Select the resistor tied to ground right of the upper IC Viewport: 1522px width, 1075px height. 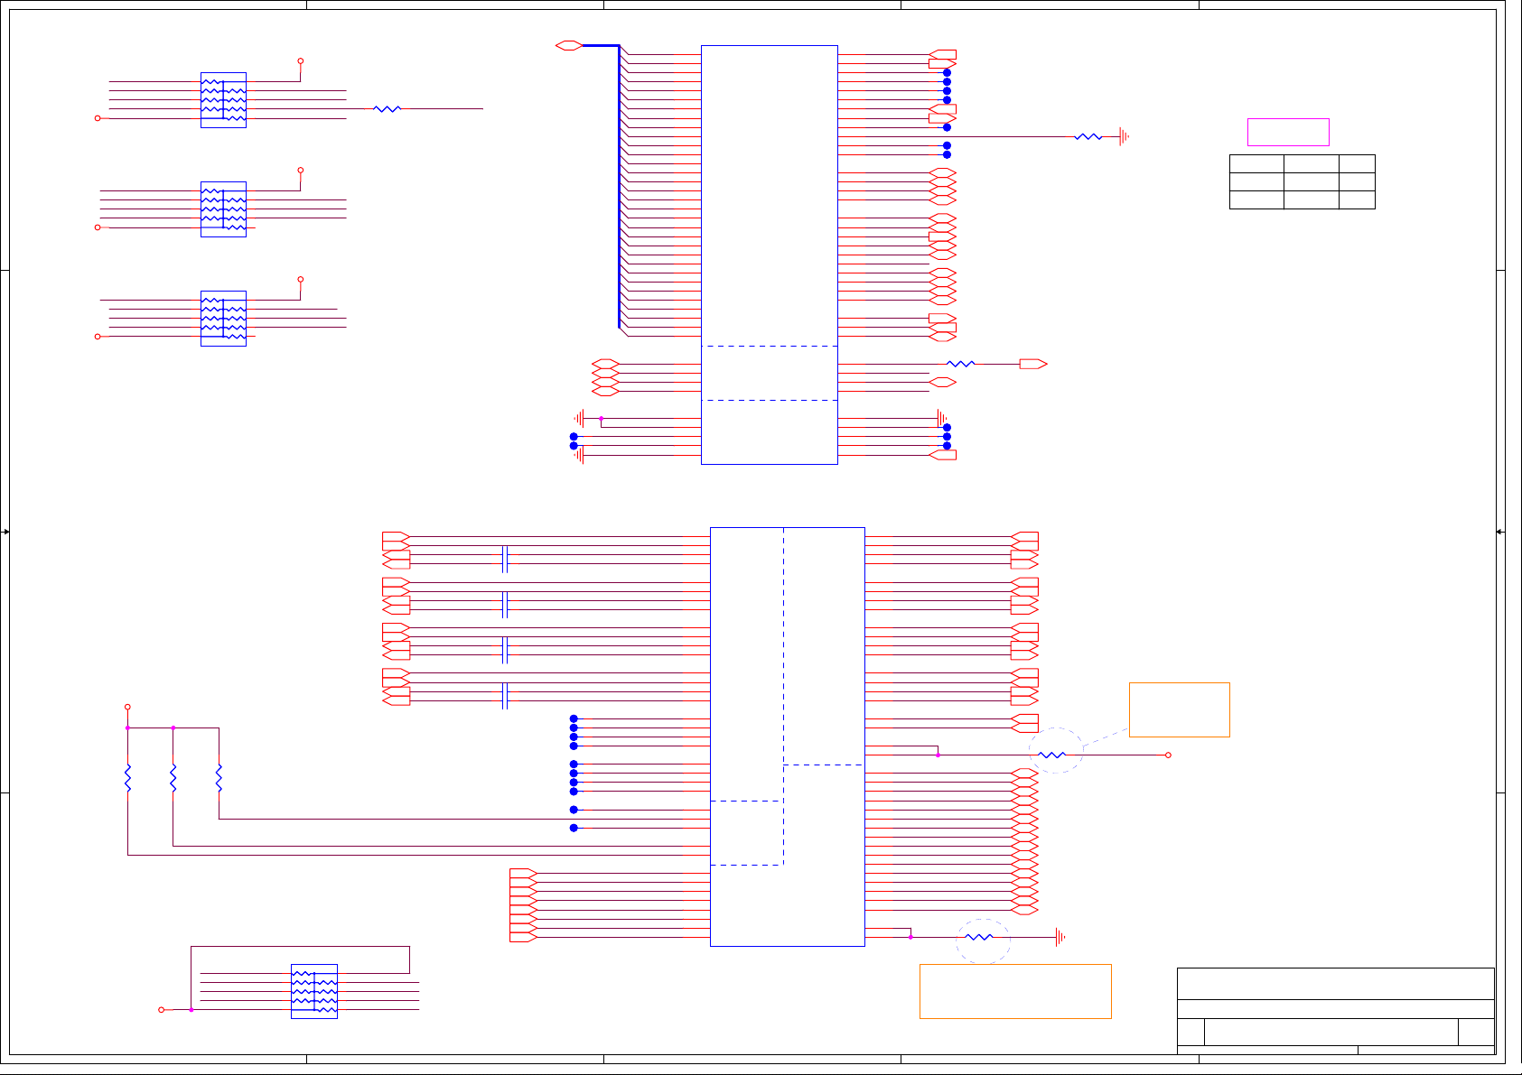pos(1088,137)
